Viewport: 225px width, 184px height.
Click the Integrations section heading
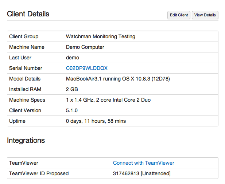tap(26, 140)
